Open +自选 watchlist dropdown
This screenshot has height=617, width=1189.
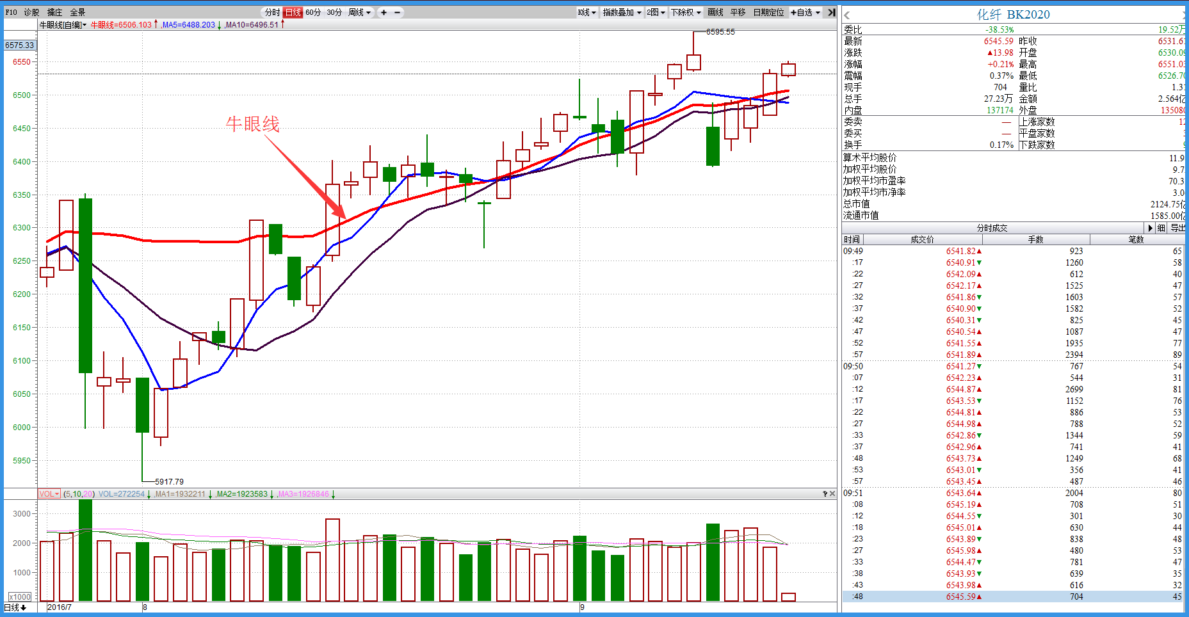805,12
